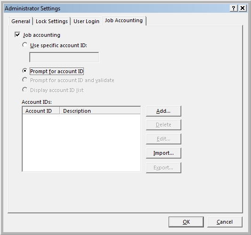This screenshot has width=251, height=235.
Task: Click the Export... button
Action: point(163,168)
